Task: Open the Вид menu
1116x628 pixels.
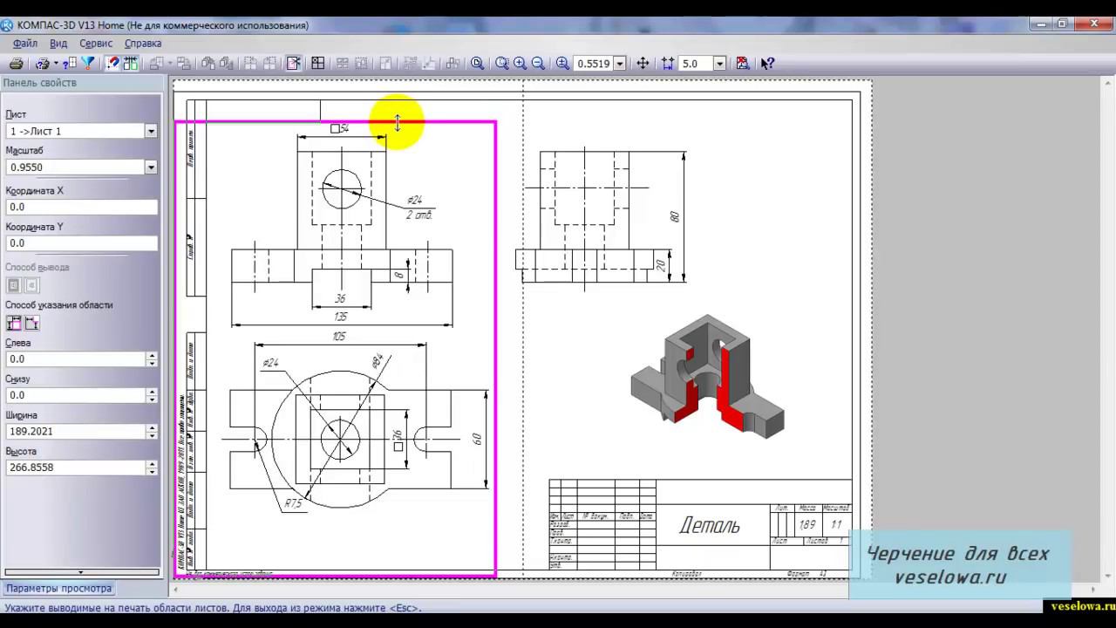Action: (x=58, y=43)
